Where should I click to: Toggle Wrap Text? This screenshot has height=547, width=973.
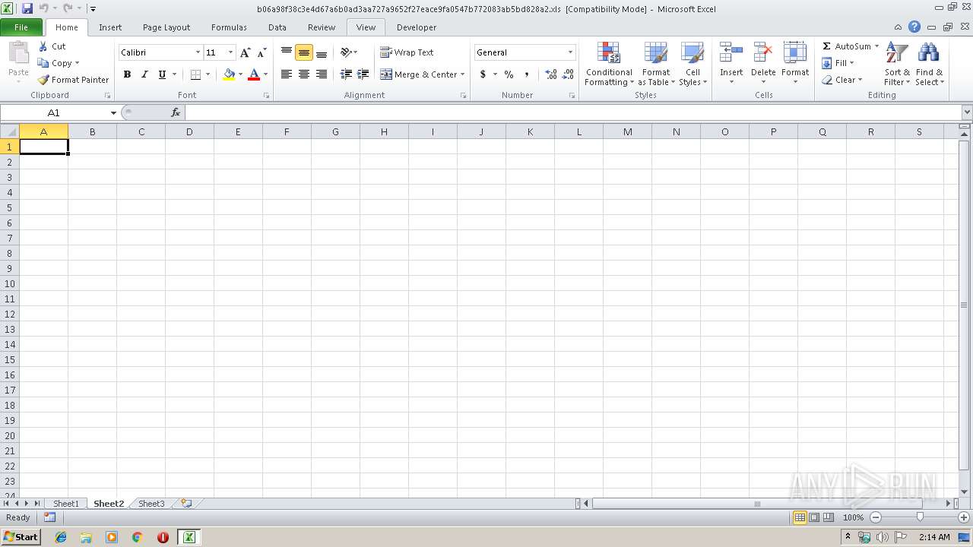click(x=407, y=52)
